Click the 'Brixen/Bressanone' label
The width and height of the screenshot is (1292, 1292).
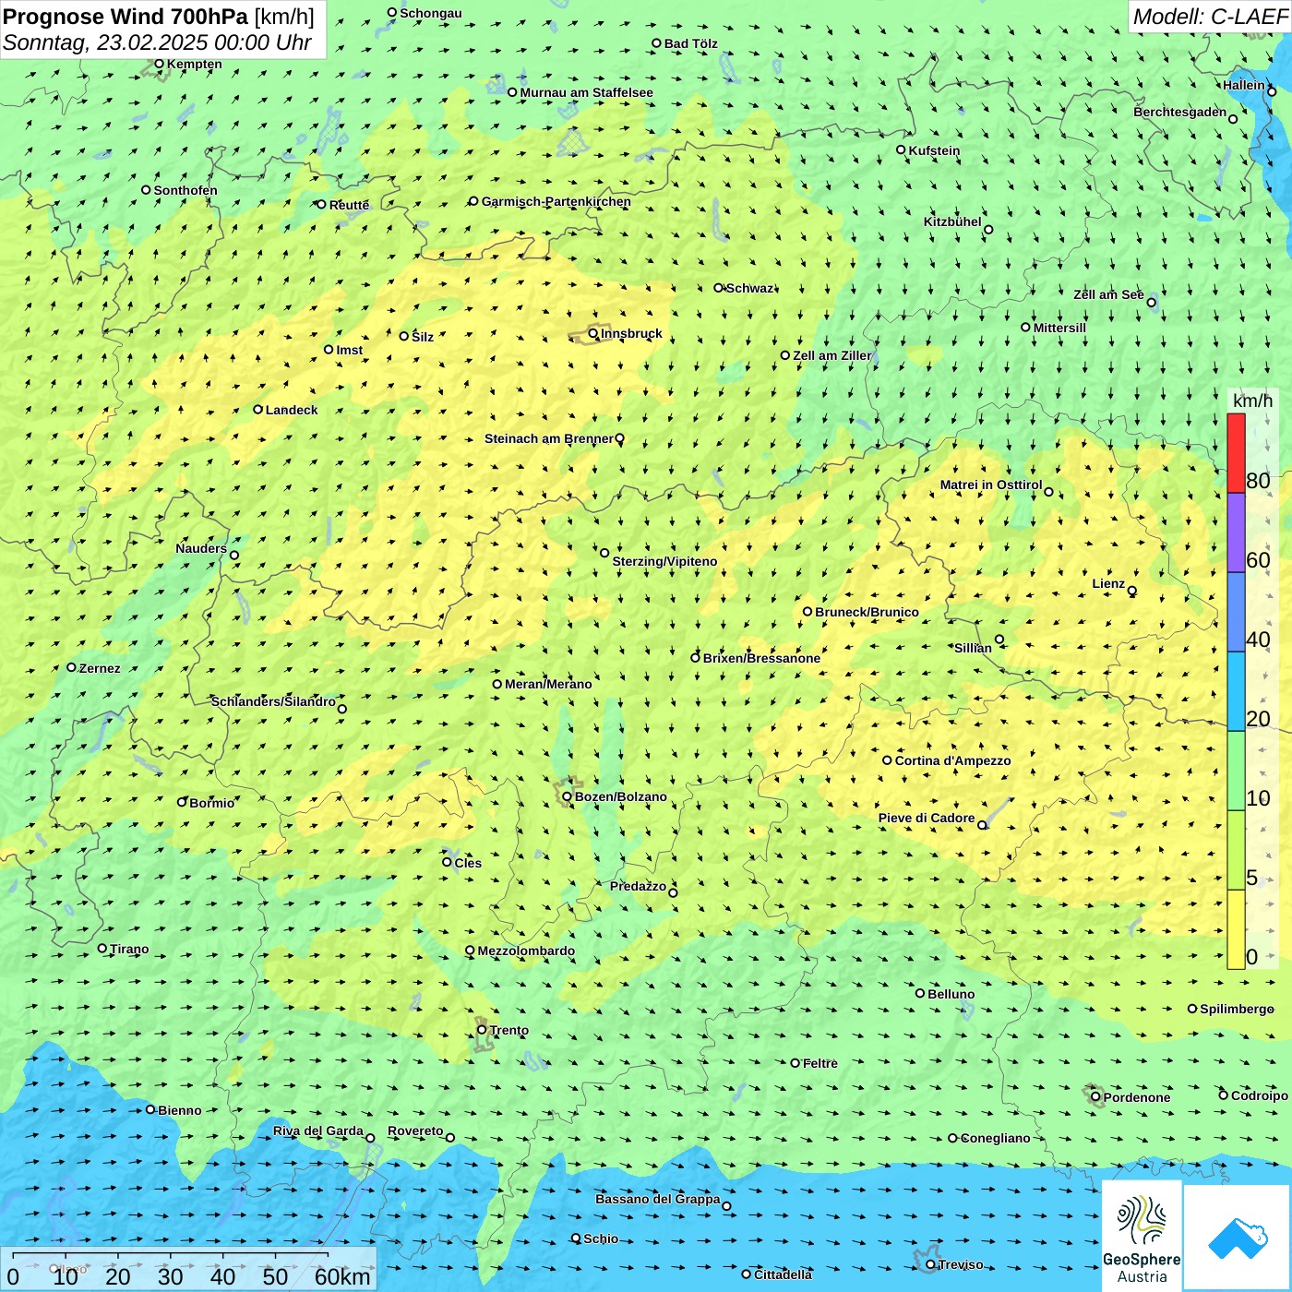tap(761, 658)
